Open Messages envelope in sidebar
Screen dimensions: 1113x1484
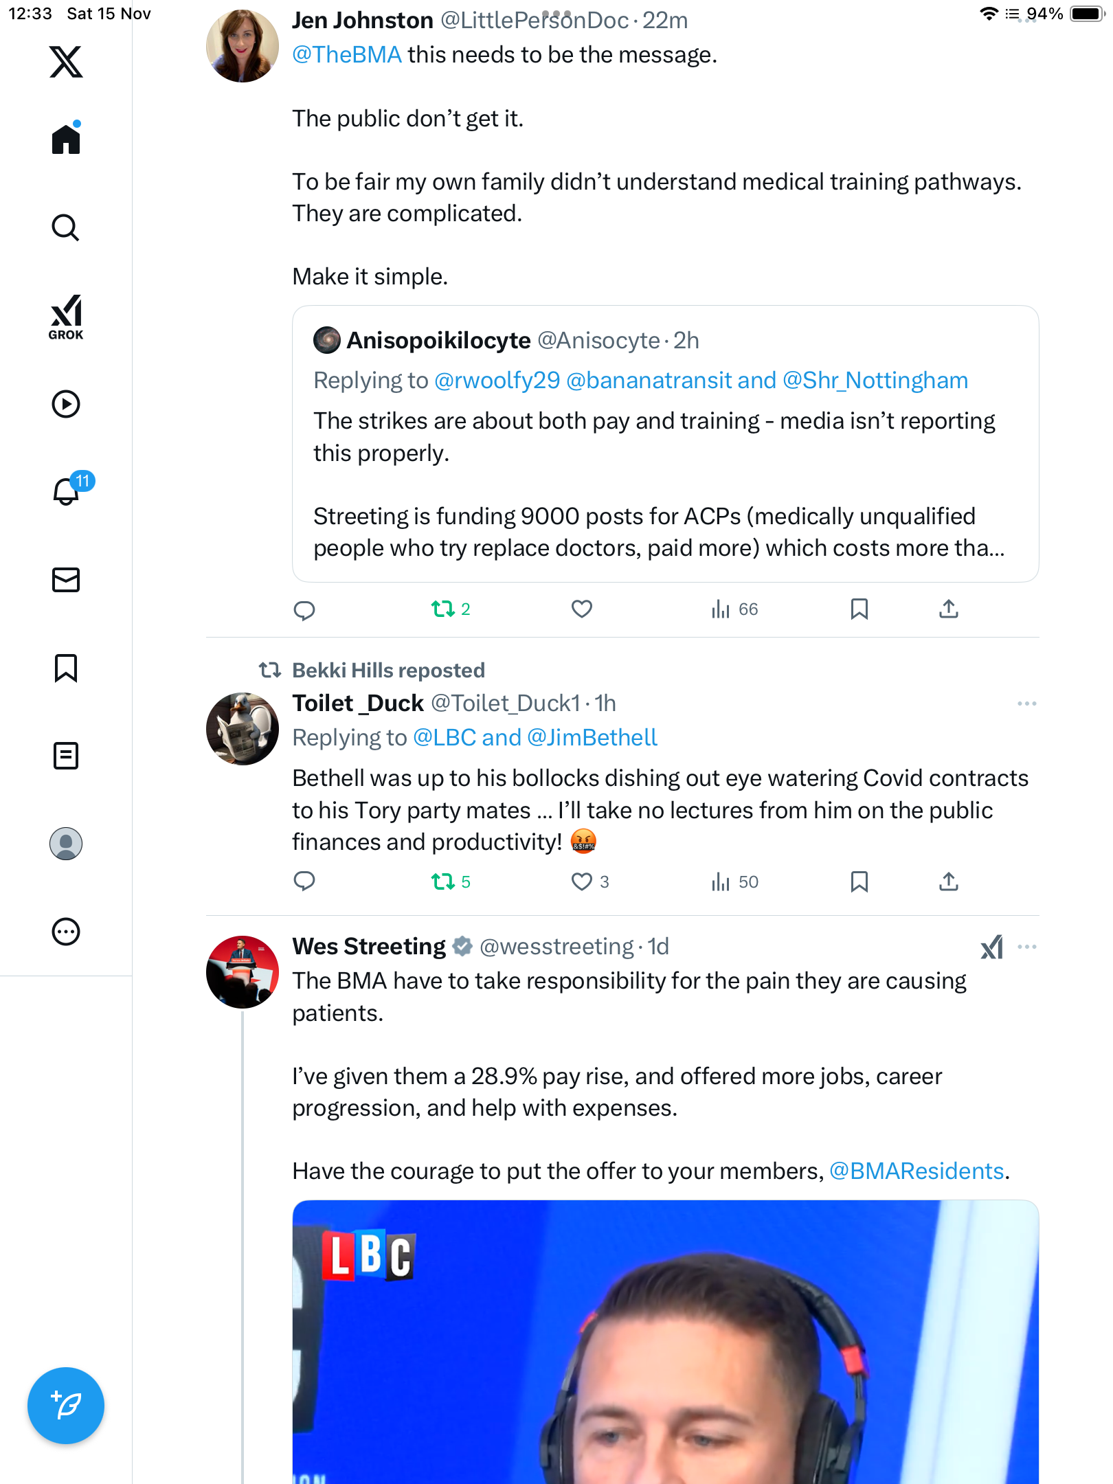pos(66,580)
